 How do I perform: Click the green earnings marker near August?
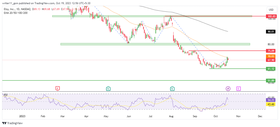coord(172,88)
